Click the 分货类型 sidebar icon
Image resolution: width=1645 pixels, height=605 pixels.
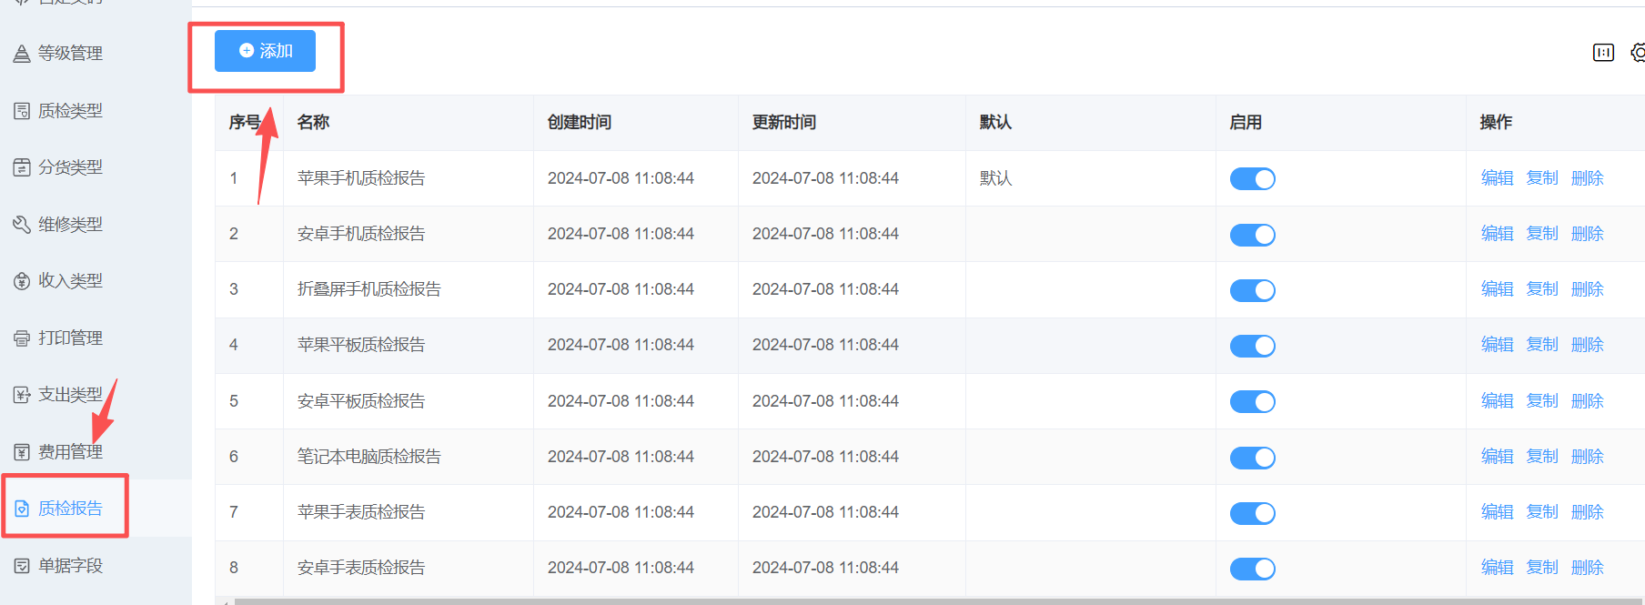[22, 167]
